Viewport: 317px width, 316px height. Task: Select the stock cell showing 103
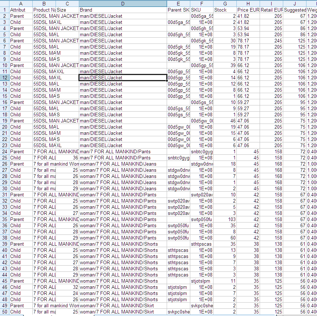point(225,219)
